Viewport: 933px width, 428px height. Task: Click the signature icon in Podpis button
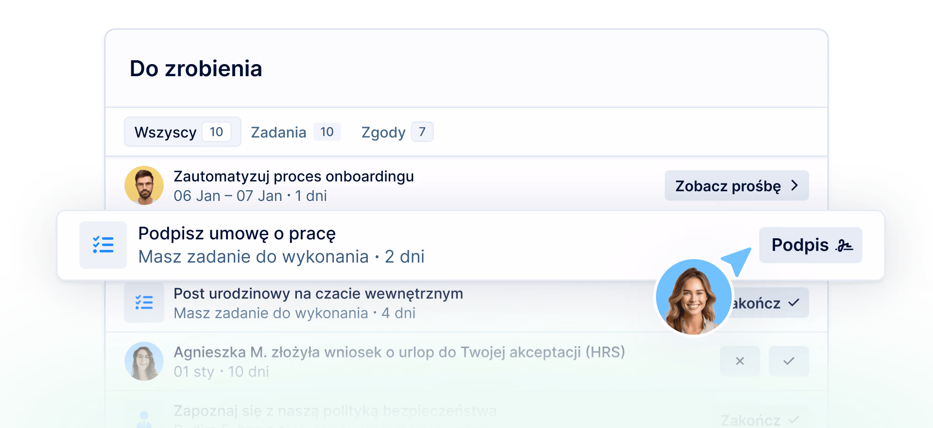tap(844, 246)
